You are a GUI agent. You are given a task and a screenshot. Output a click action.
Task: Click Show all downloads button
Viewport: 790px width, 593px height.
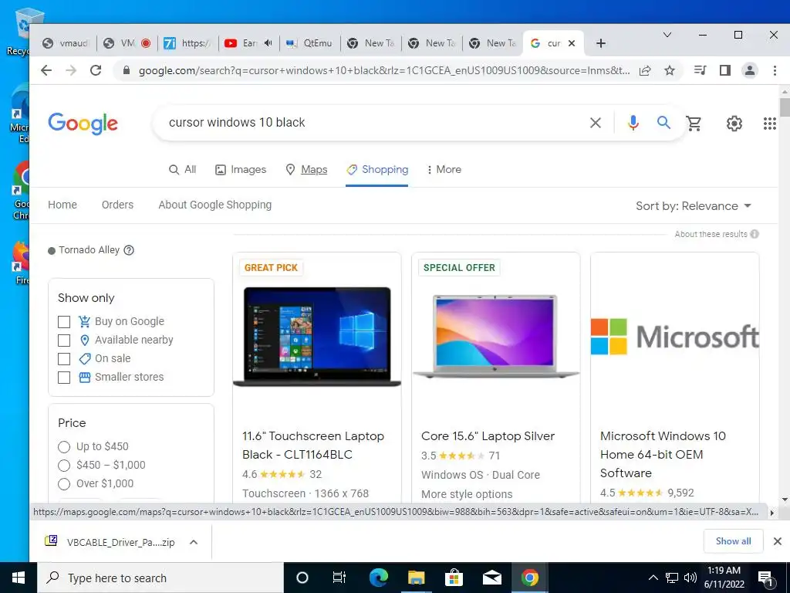coord(733,541)
